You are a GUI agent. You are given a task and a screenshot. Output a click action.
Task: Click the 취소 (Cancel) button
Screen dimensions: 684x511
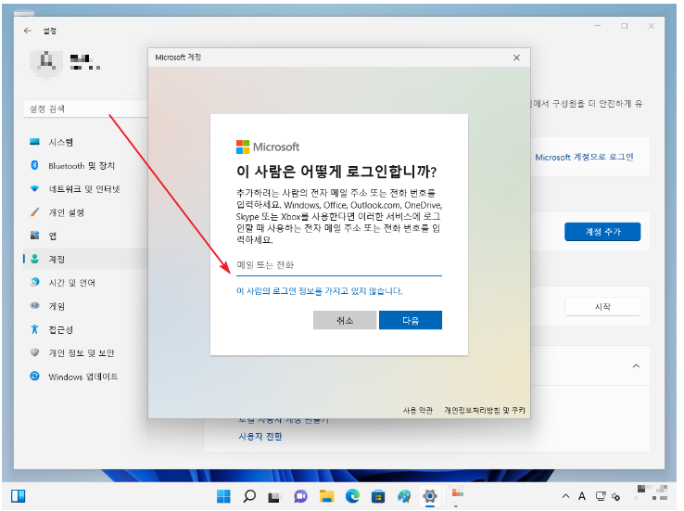click(345, 320)
